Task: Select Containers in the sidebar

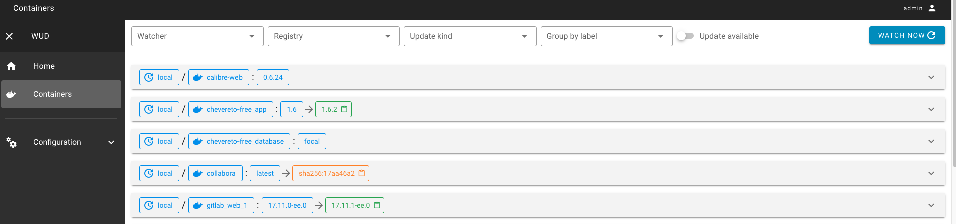Action: [61, 94]
